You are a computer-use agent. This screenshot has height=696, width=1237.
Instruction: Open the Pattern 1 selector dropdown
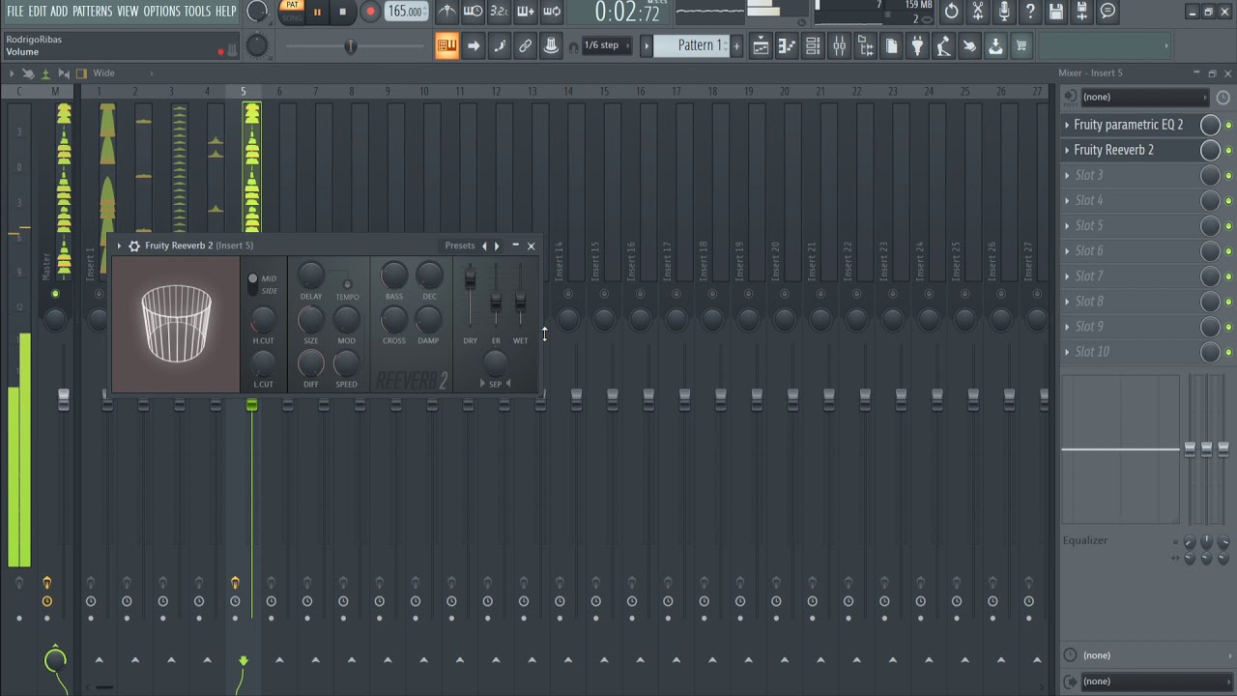click(x=695, y=45)
